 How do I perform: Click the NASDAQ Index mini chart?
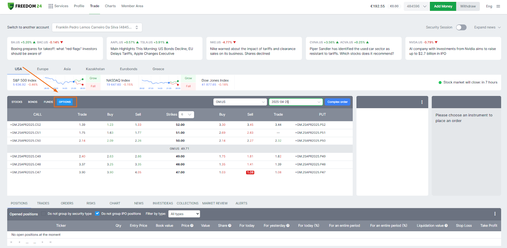coord(160,83)
